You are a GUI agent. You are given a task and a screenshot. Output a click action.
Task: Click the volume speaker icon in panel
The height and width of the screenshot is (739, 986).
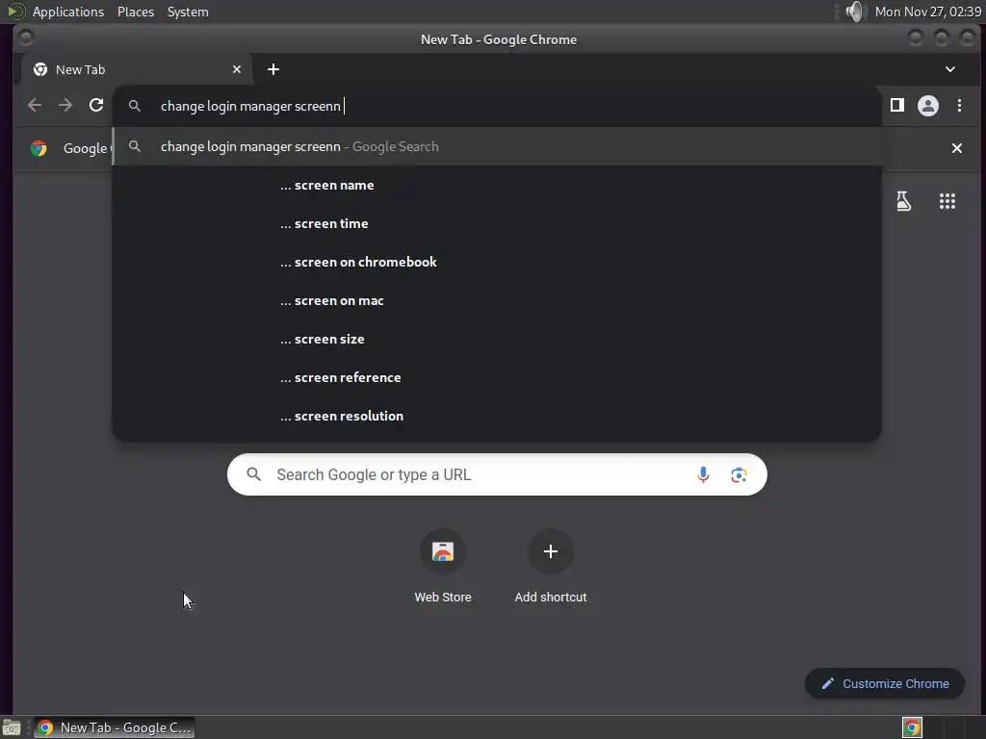[855, 12]
